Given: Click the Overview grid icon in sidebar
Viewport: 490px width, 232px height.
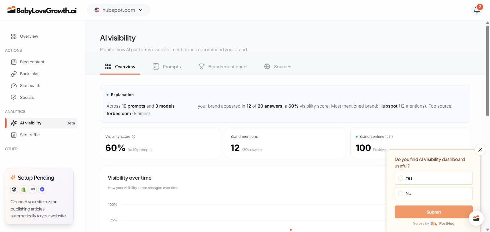Looking at the screenshot, I should pyautogui.click(x=14, y=36).
